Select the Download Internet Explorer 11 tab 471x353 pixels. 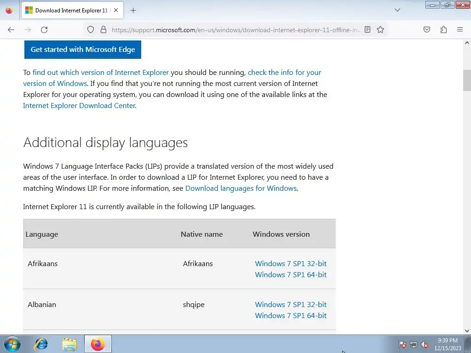pyautogui.click(x=72, y=10)
